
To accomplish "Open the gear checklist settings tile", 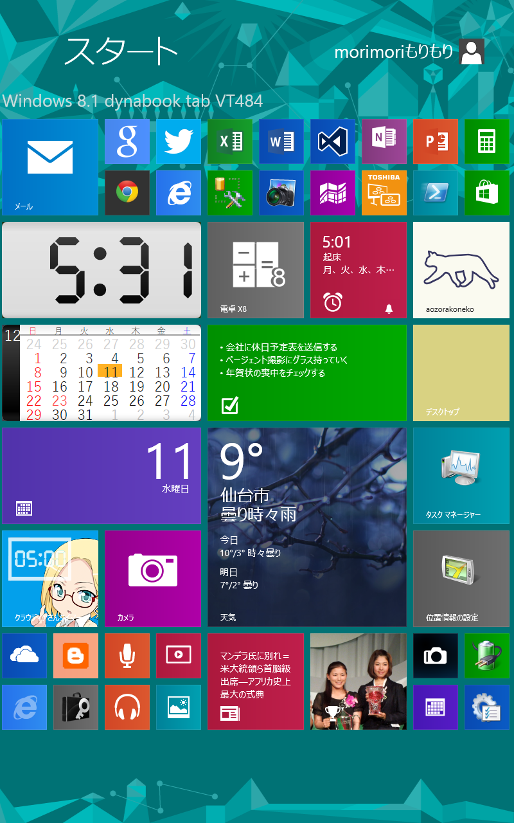I will [487, 707].
